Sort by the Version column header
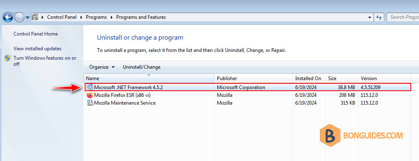The height and width of the screenshot is (161, 419). click(x=385, y=78)
